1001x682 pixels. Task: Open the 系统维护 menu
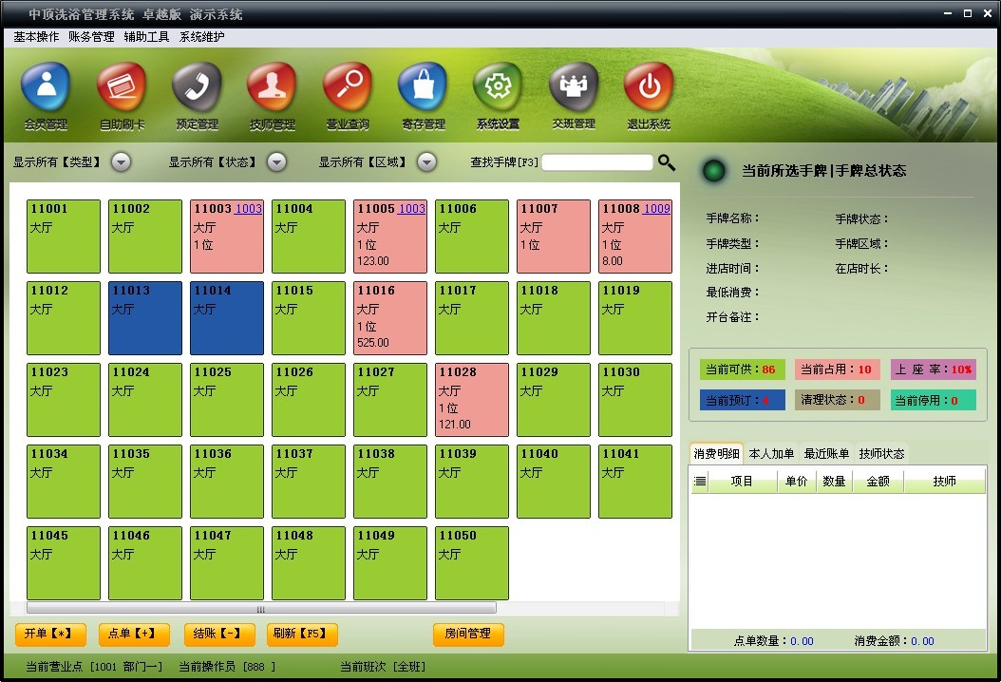201,37
